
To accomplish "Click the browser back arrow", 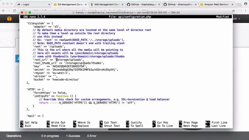I will pyautogui.click(x=4, y=10).
